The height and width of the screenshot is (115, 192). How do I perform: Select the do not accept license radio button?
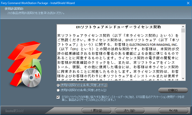click(58, 90)
